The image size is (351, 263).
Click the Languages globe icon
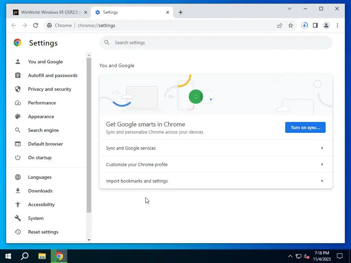point(18,177)
